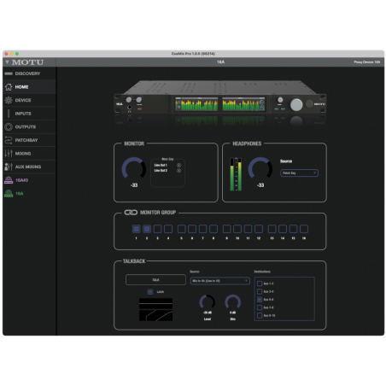The width and height of the screenshot is (386, 386).
Task: Adjust the Monitor volume knob
Action: (134, 168)
